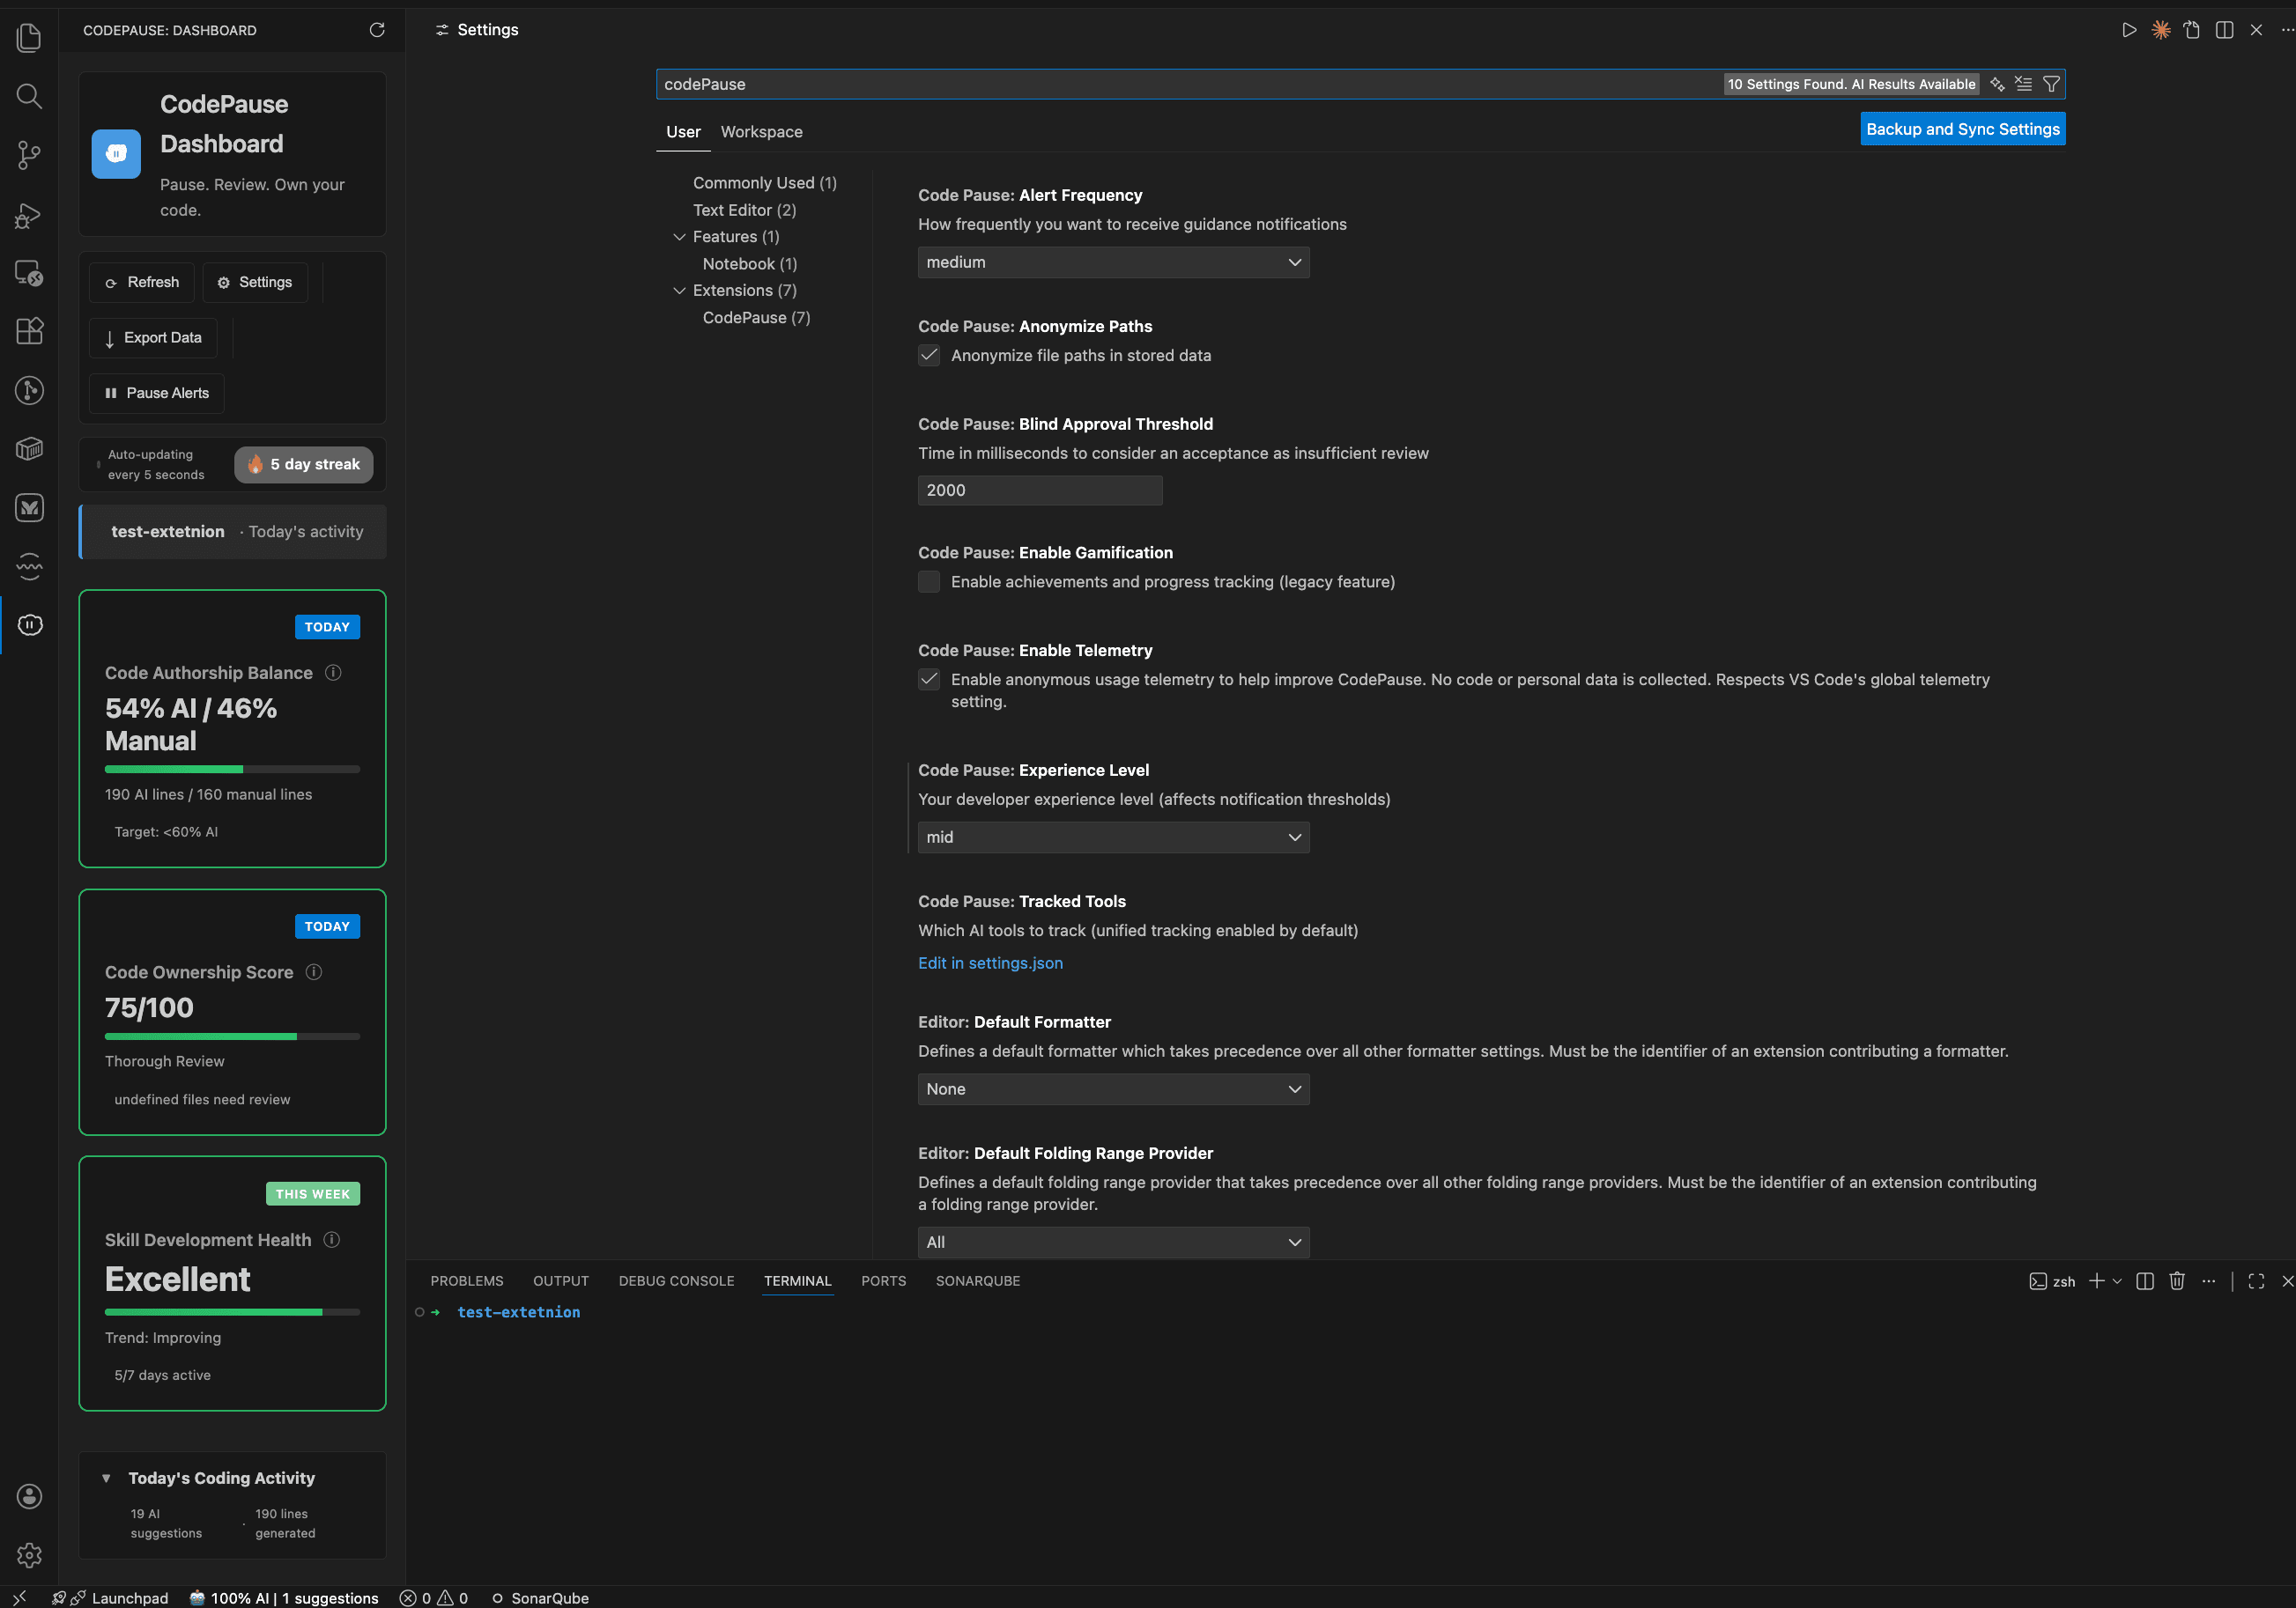
Task: Open the Source Control view
Action: coord(29,155)
